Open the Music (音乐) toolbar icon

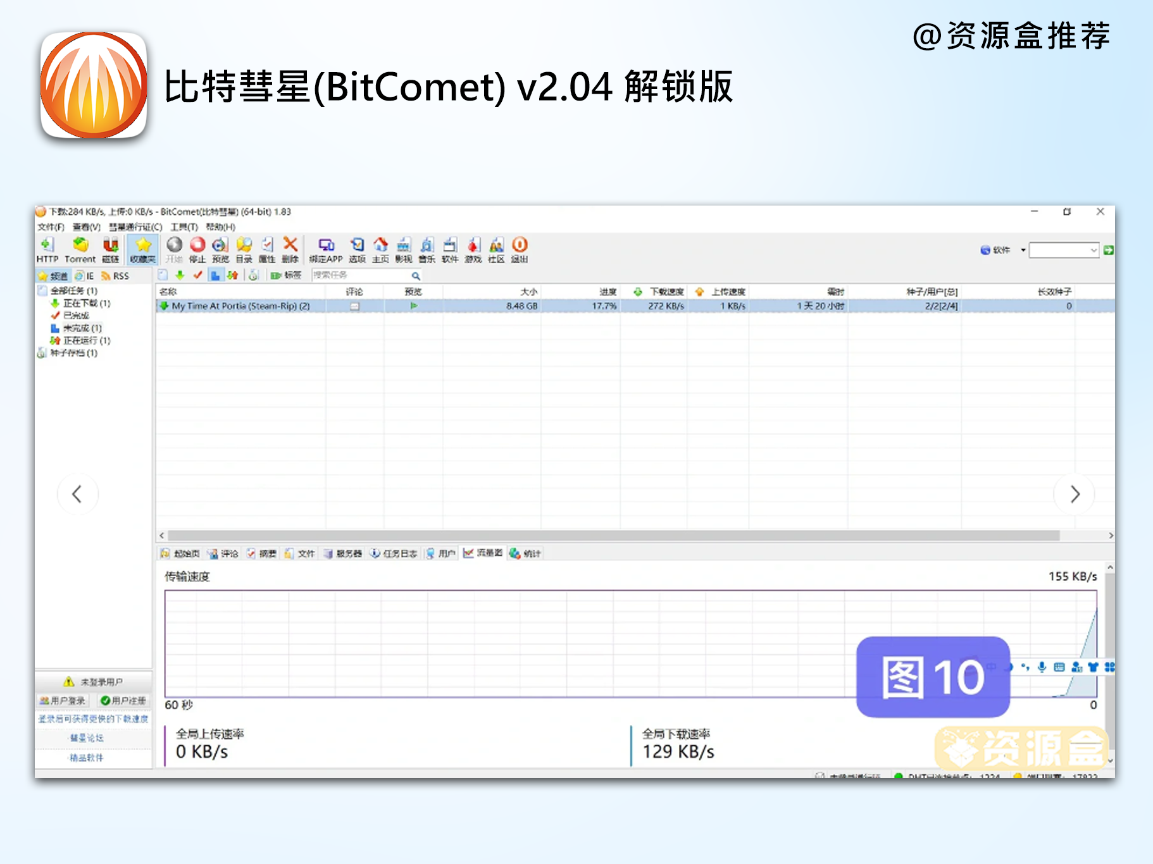click(x=427, y=250)
